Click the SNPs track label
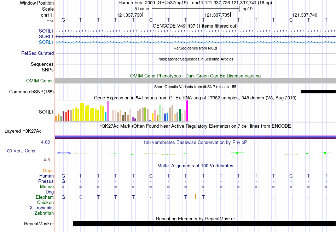Screen dimensions: 336x232 click(x=48, y=70)
